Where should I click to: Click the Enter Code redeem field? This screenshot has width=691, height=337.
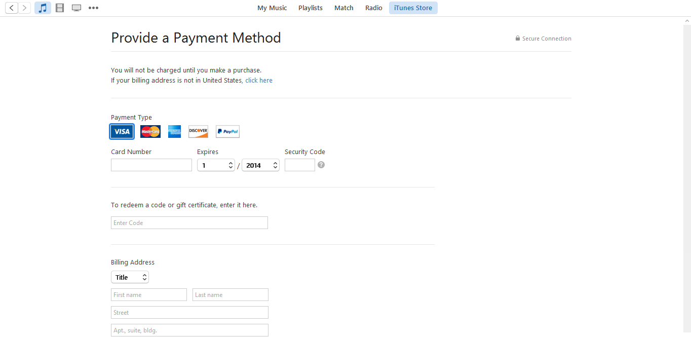click(x=189, y=223)
